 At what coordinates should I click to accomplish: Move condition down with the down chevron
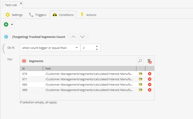[x=82, y=37]
